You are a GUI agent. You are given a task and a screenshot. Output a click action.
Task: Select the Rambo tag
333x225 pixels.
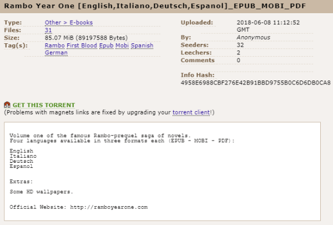(x=54, y=46)
